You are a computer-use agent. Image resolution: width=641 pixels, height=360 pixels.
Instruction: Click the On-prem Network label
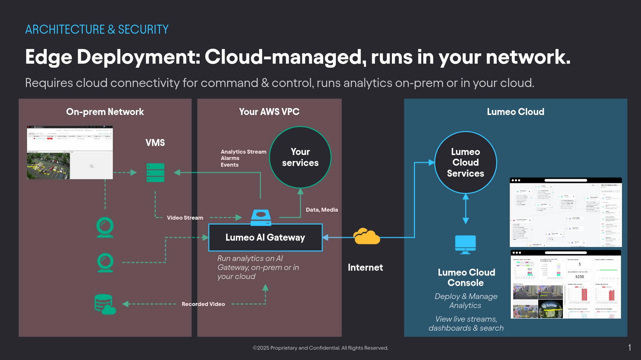click(105, 112)
